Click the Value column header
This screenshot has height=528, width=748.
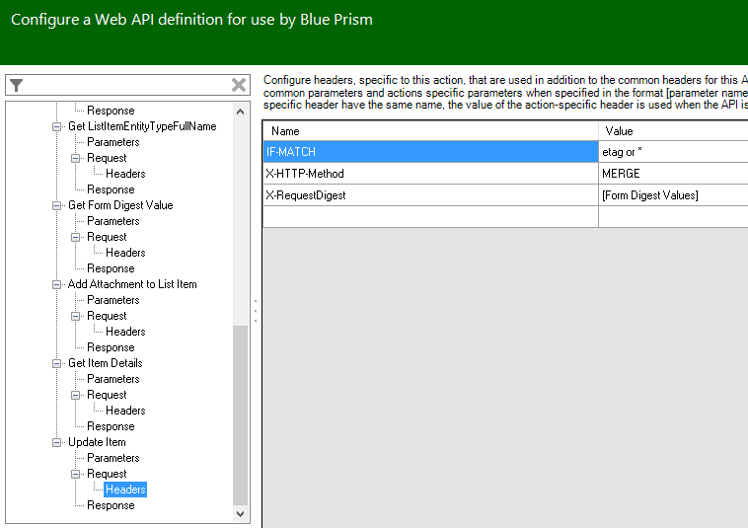tap(673, 131)
